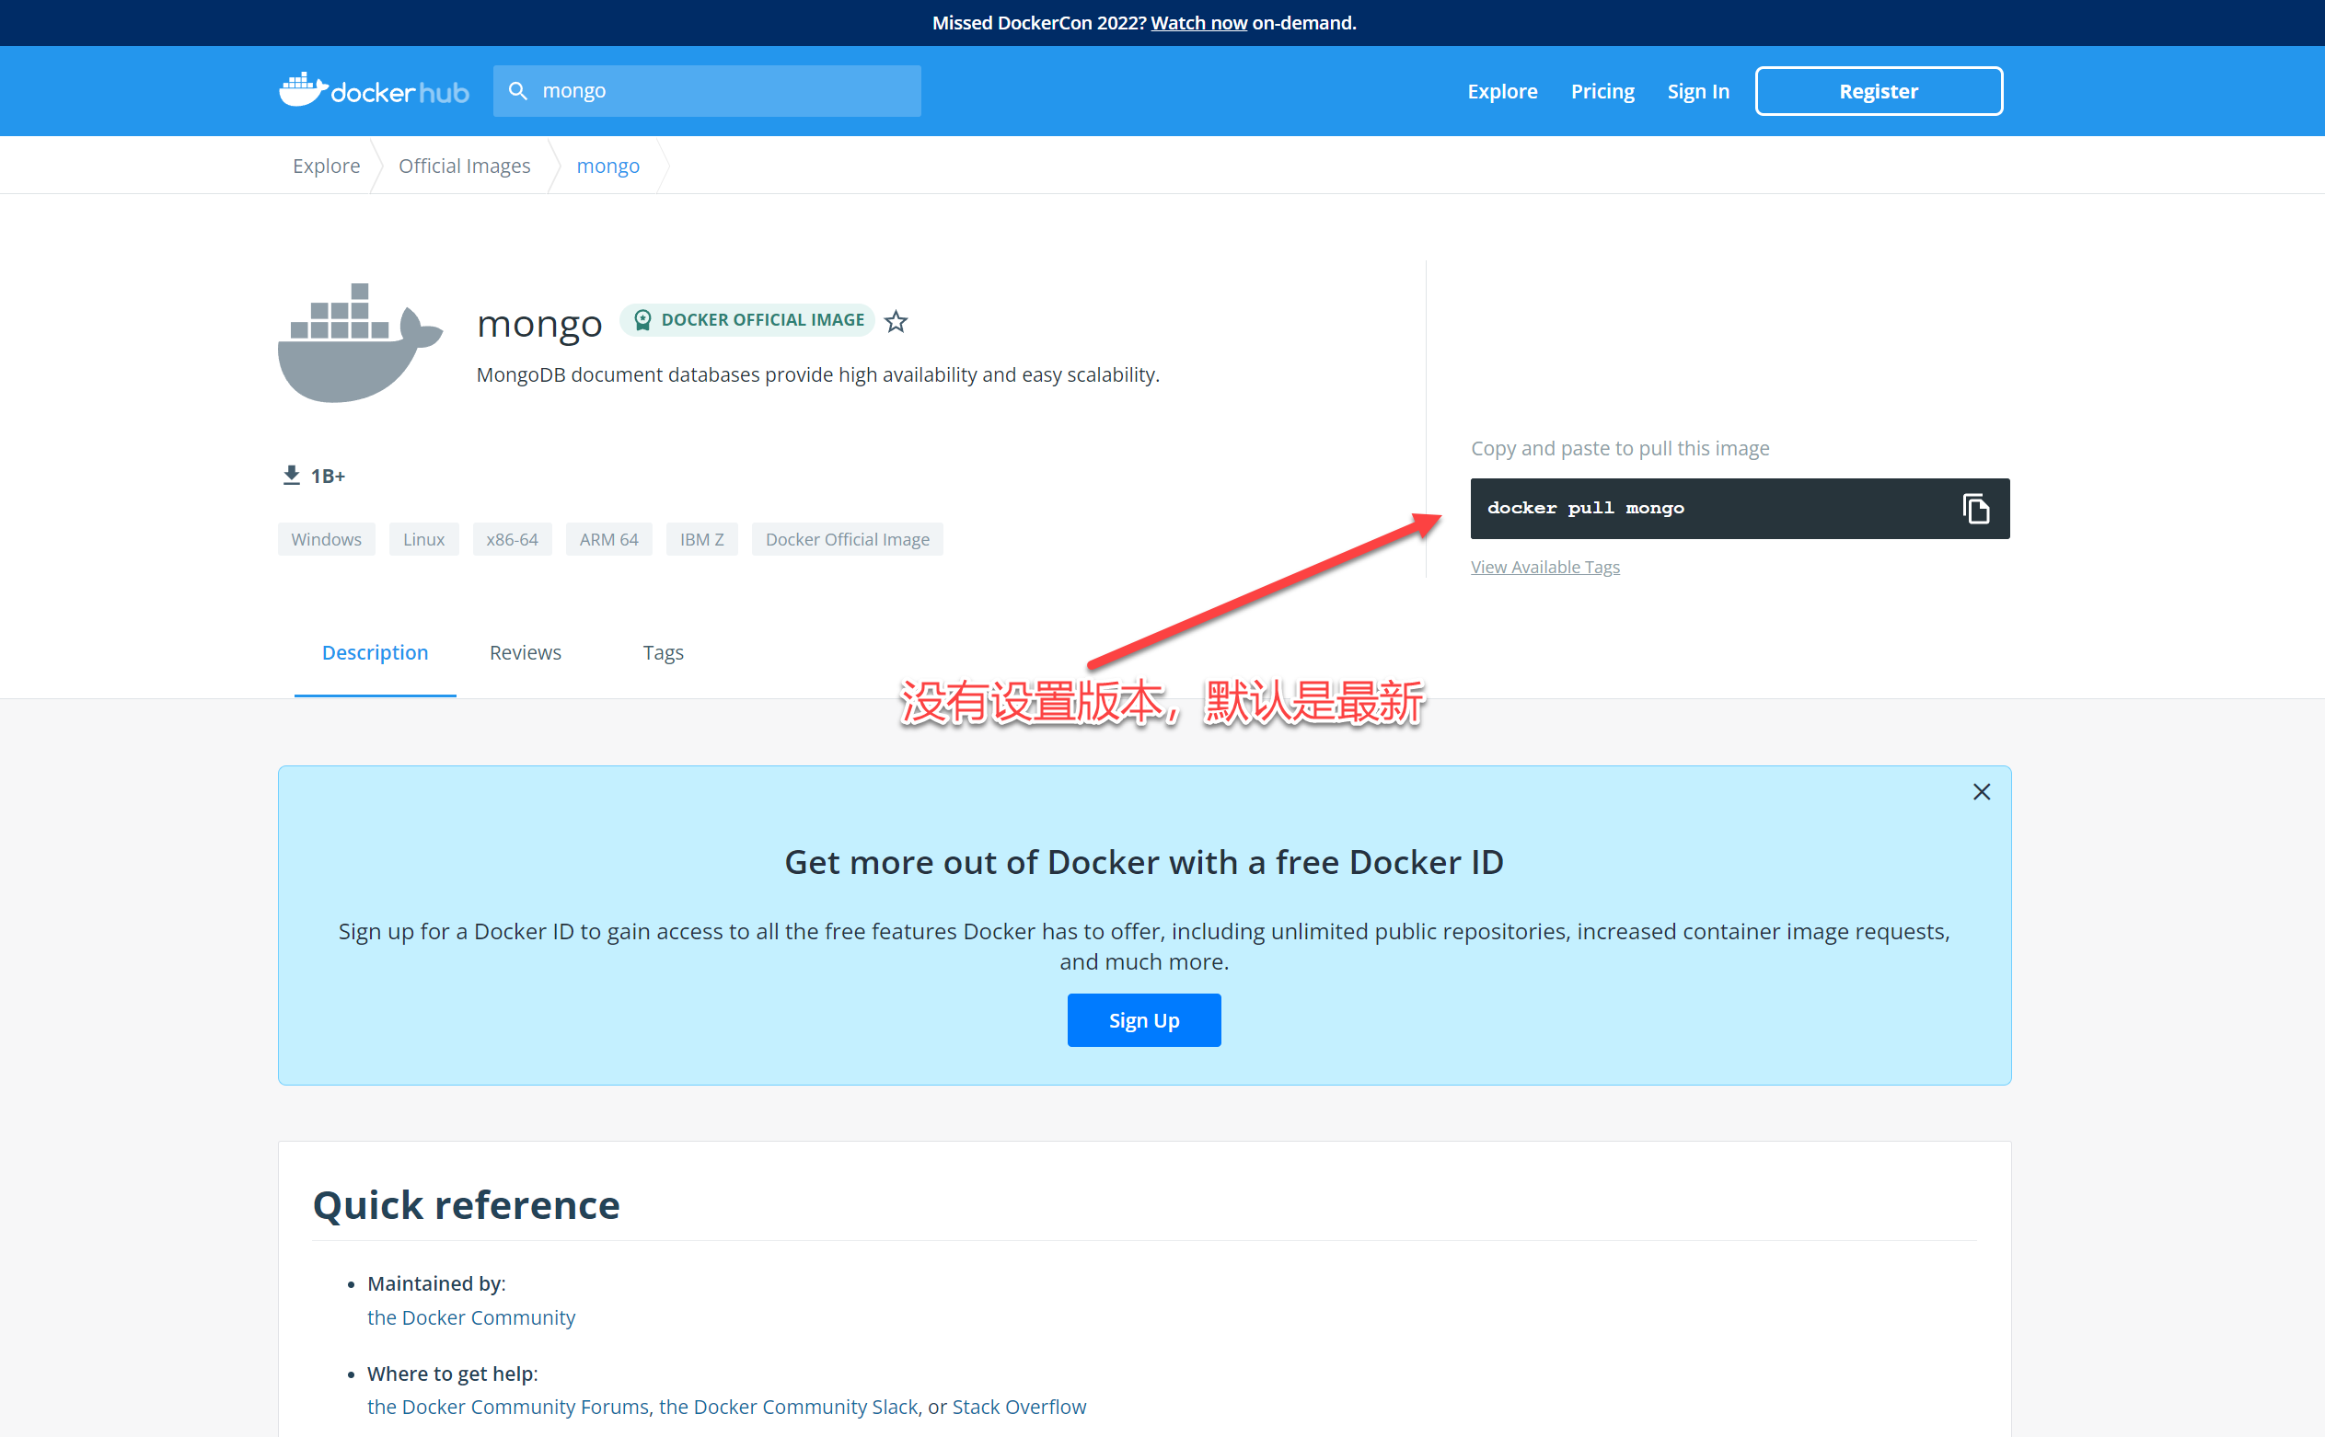2325x1437 pixels.
Task: Select the Description tab
Action: pos(375,653)
